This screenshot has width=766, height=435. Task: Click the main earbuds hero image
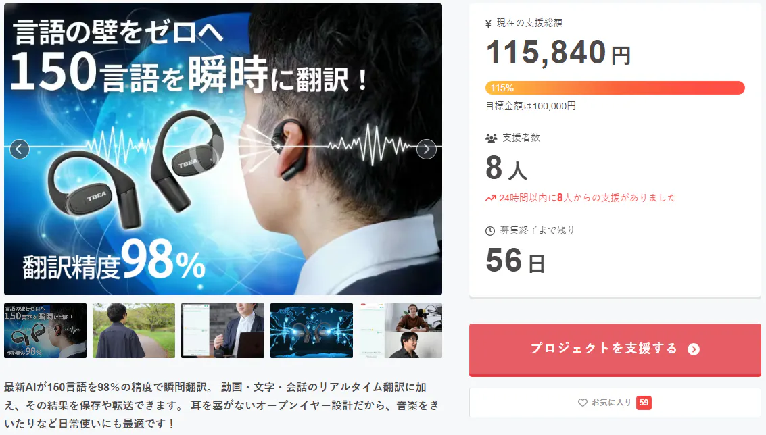(x=222, y=149)
